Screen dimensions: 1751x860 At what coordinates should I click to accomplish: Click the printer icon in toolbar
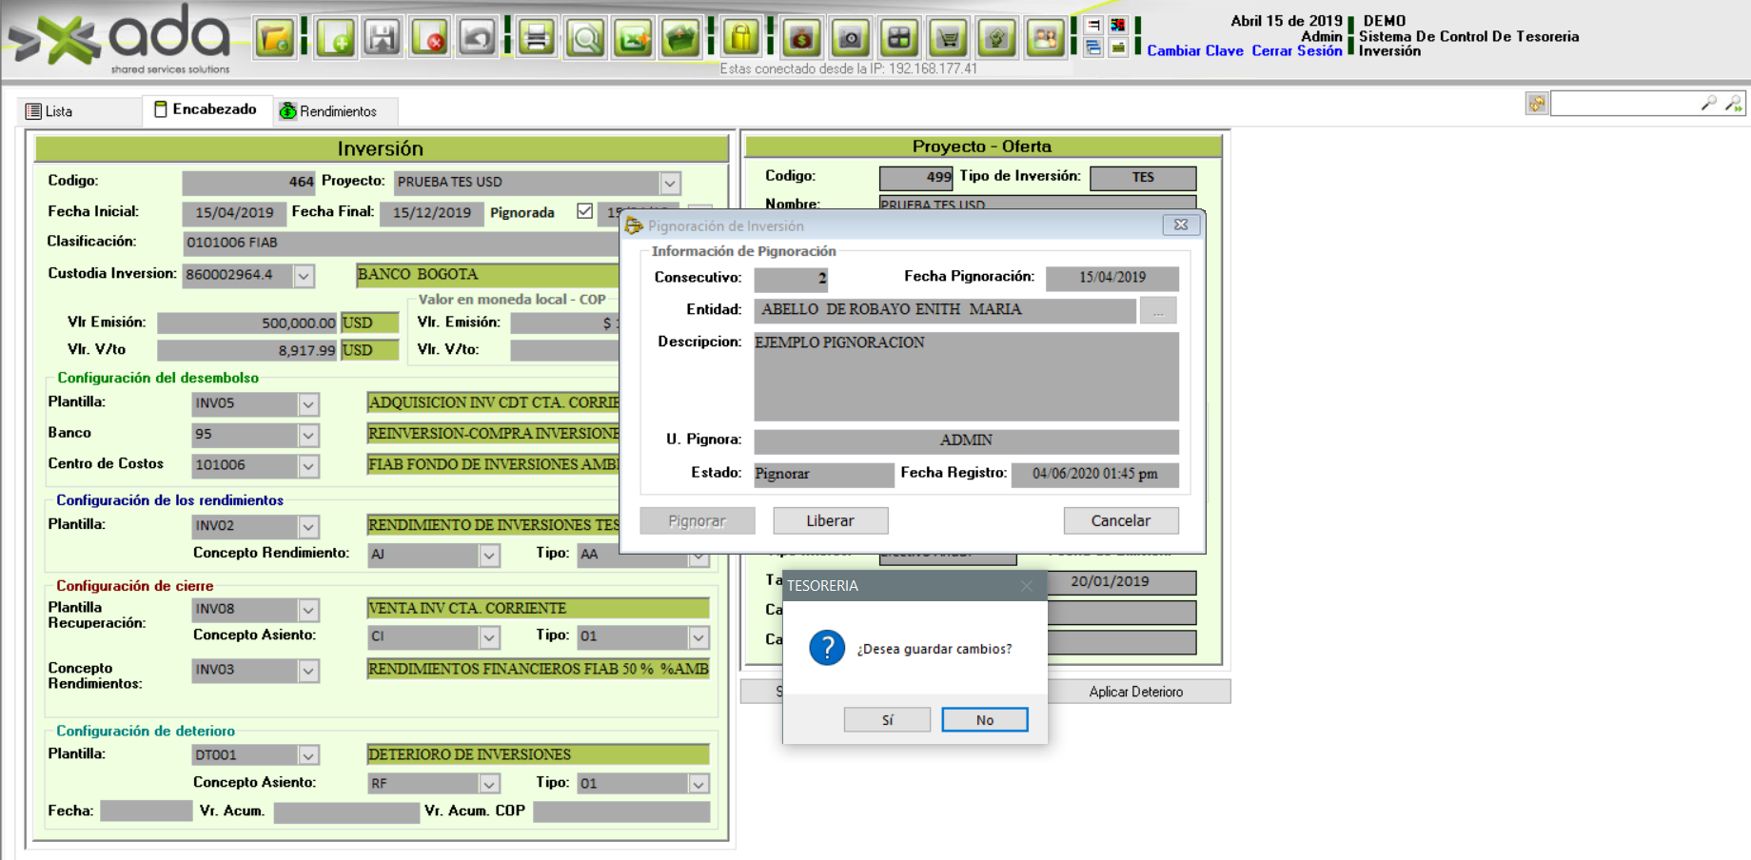click(x=537, y=39)
